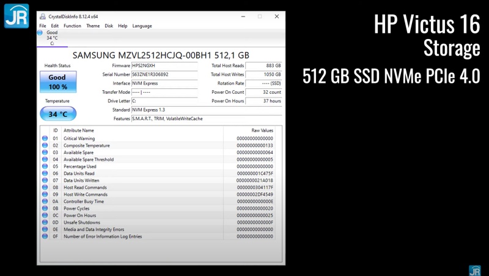Select the Good 34 °C C: drive tab

pos(51,38)
